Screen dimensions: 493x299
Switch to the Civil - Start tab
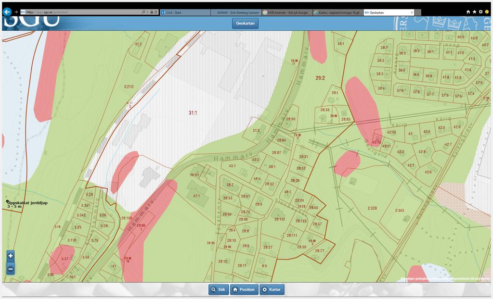(185, 12)
